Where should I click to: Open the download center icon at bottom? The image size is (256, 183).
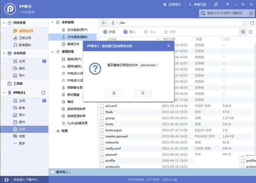(6, 180)
